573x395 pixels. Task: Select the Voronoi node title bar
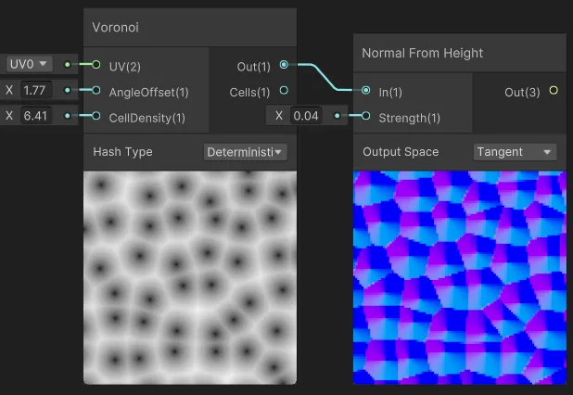pyautogui.click(x=190, y=28)
